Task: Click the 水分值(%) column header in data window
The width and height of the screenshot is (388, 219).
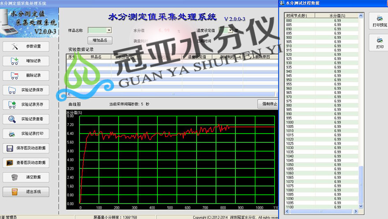Action: click(x=337, y=15)
